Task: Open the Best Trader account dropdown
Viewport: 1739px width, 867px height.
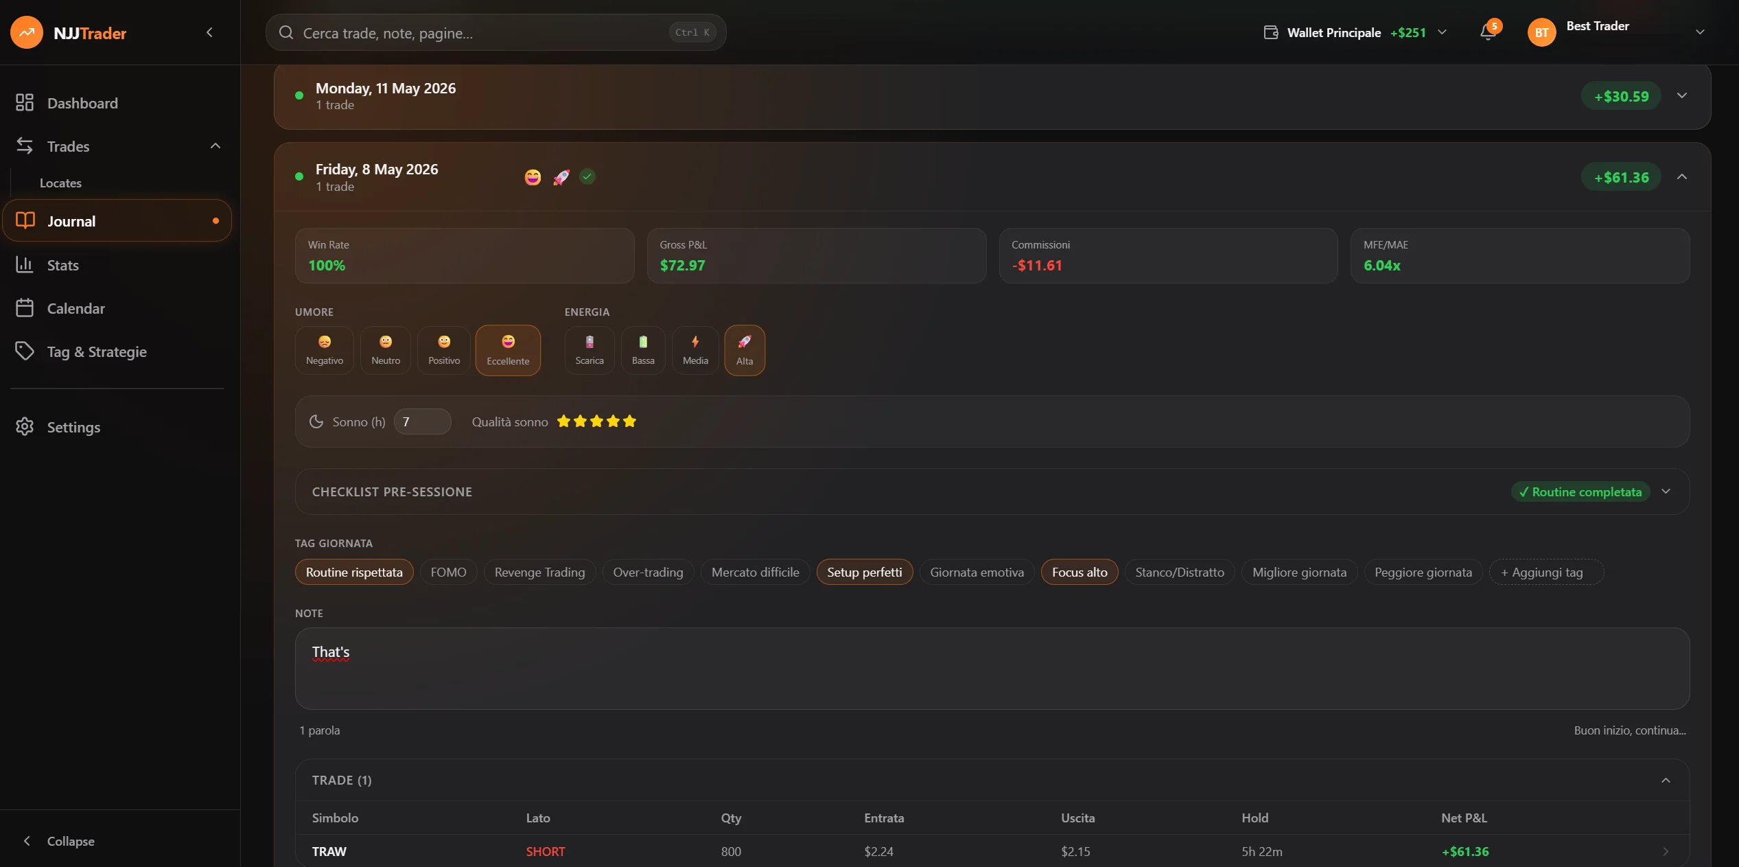Action: click(1700, 32)
